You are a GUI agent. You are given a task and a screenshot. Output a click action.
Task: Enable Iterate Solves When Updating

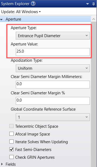point(11,142)
